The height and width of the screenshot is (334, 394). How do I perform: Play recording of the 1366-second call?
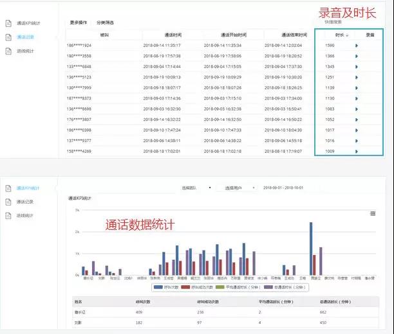tap(357, 56)
